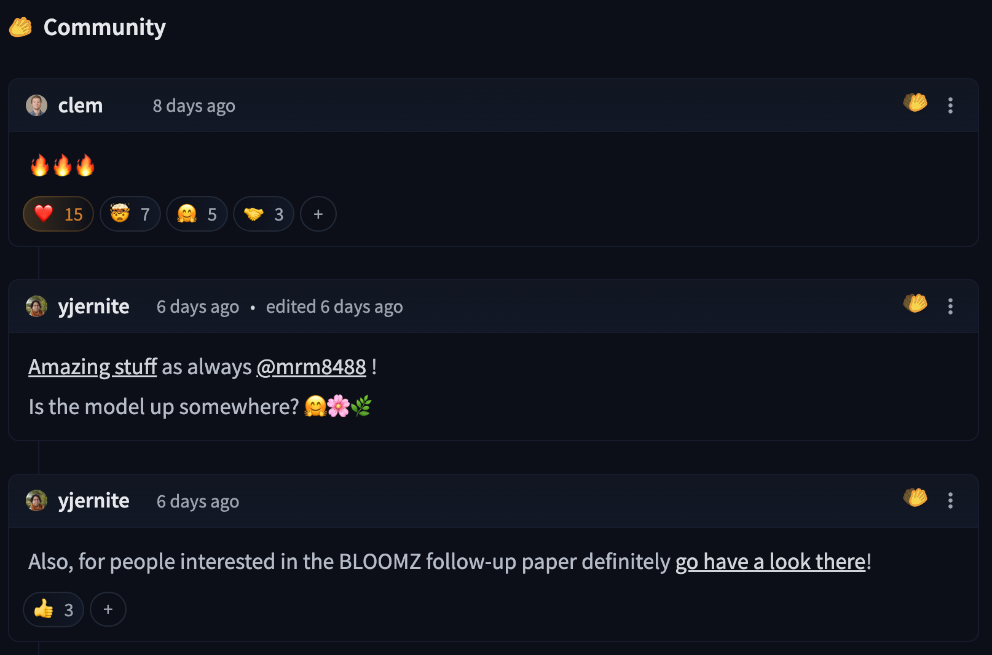Open the @mrm8488 mention link

[x=311, y=367]
